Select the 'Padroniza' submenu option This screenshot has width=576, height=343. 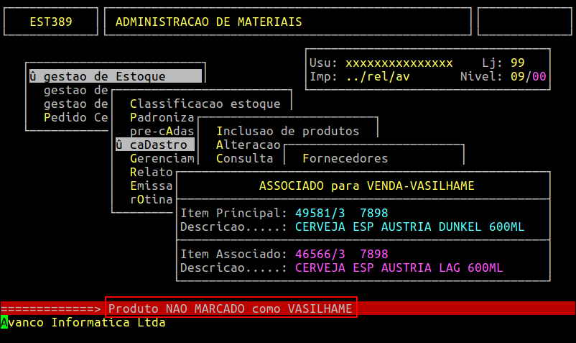pyautogui.click(x=162, y=117)
